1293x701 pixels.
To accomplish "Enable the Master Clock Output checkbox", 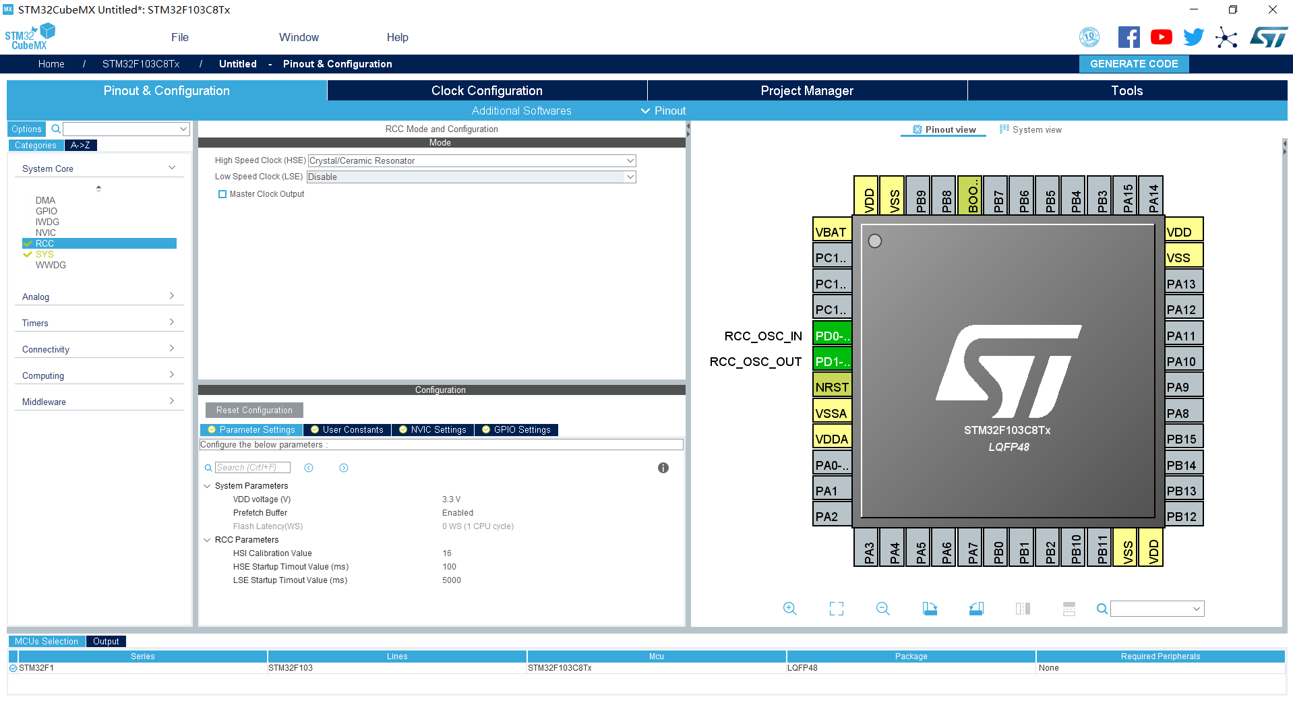I will tap(222, 194).
